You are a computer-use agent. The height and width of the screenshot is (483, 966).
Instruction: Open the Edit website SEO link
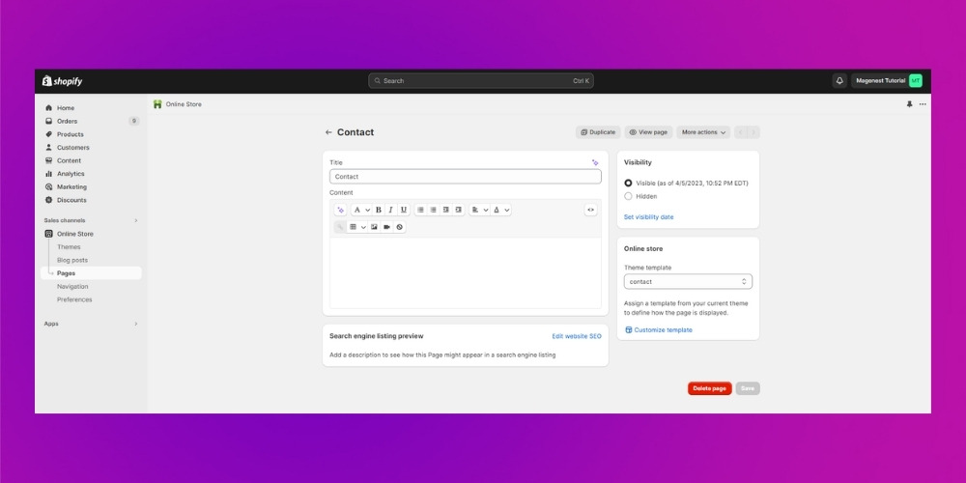click(576, 336)
